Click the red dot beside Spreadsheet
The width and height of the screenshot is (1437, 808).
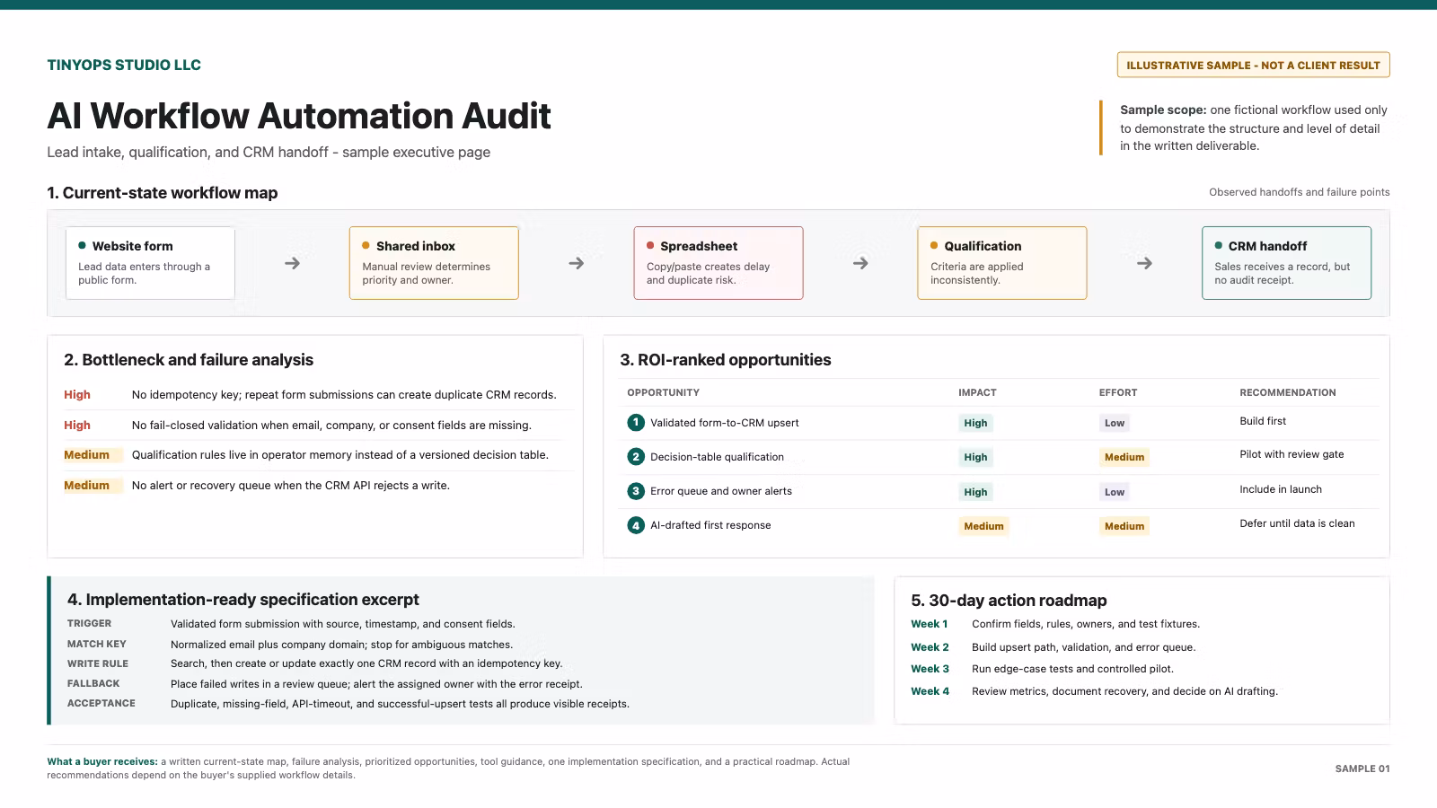click(650, 245)
